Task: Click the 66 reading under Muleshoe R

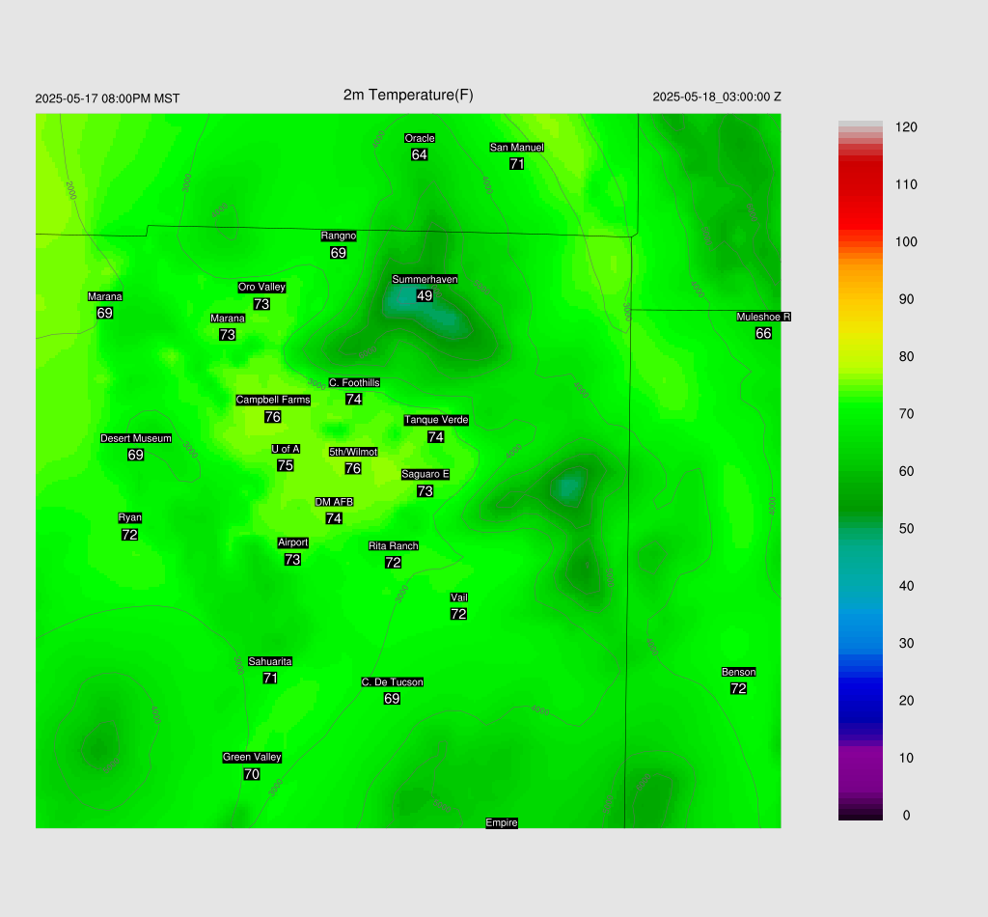Action: pyautogui.click(x=763, y=333)
